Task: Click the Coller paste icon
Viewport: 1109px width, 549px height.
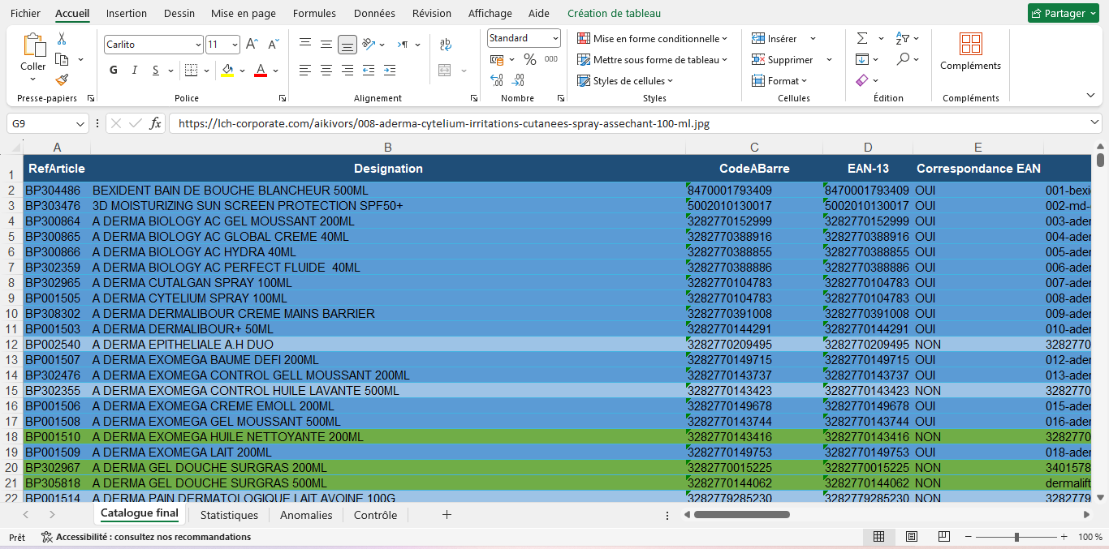Action: coord(33,45)
